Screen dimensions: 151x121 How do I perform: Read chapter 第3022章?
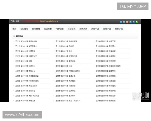point(105,41)
